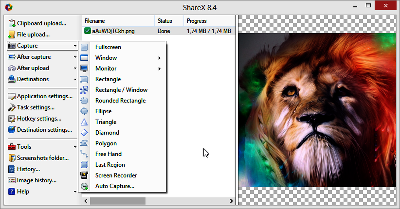
Task: Open the Capture dropdown arrow
Action: (75, 46)
